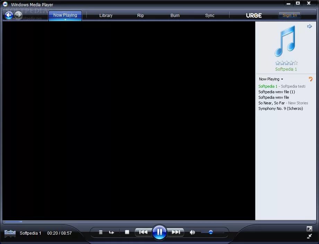Expand the Now Playing list dropdown
This screenshot has width=319, height=244.
pyautogui.click(x=271, y=79)
